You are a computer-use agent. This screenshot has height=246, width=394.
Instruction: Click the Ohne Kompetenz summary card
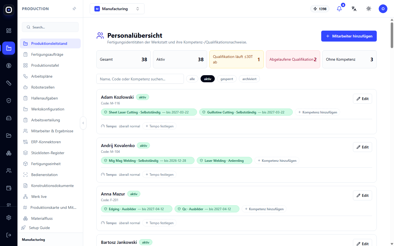[x=349, y=59]
